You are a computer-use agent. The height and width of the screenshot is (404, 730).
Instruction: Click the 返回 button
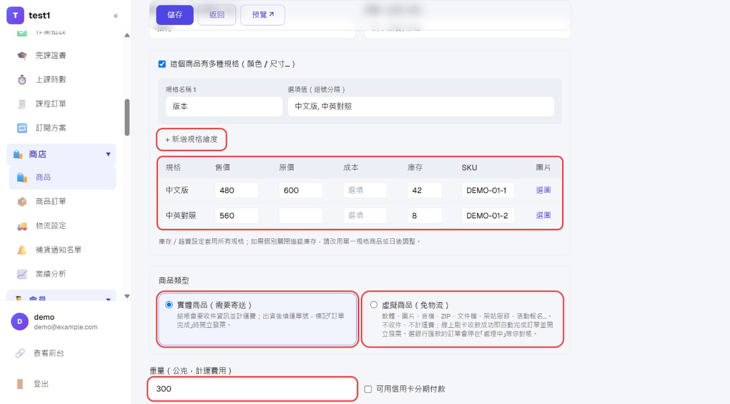(x=217, y=15)
